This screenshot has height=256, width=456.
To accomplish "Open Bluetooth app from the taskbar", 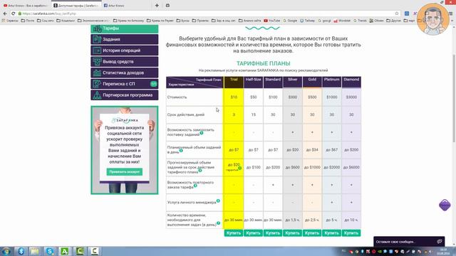I will click(21, 251).
